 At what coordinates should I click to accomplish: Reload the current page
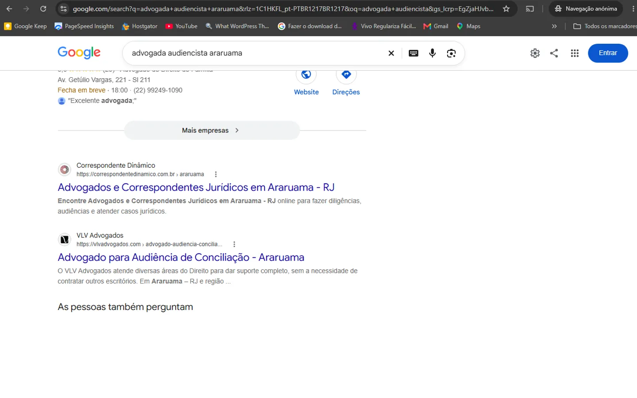point(43,9)
